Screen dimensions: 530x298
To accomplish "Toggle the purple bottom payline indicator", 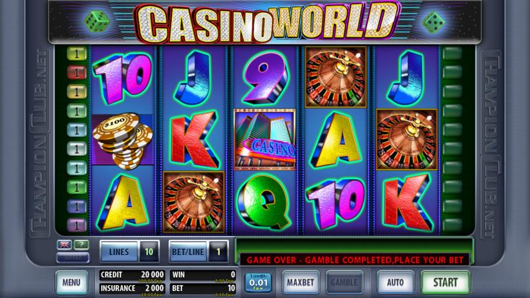I will click(x=77, y=225).
